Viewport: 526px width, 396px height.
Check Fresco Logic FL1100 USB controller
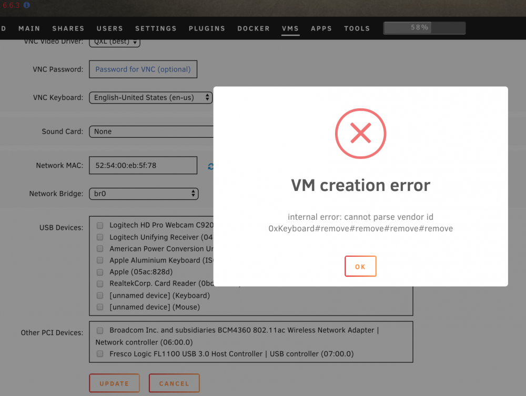pos(100,354)
